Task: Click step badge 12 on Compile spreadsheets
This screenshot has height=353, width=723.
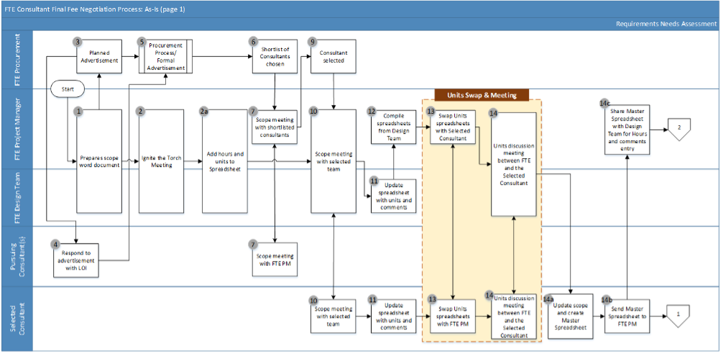Action: click(371, 111)
